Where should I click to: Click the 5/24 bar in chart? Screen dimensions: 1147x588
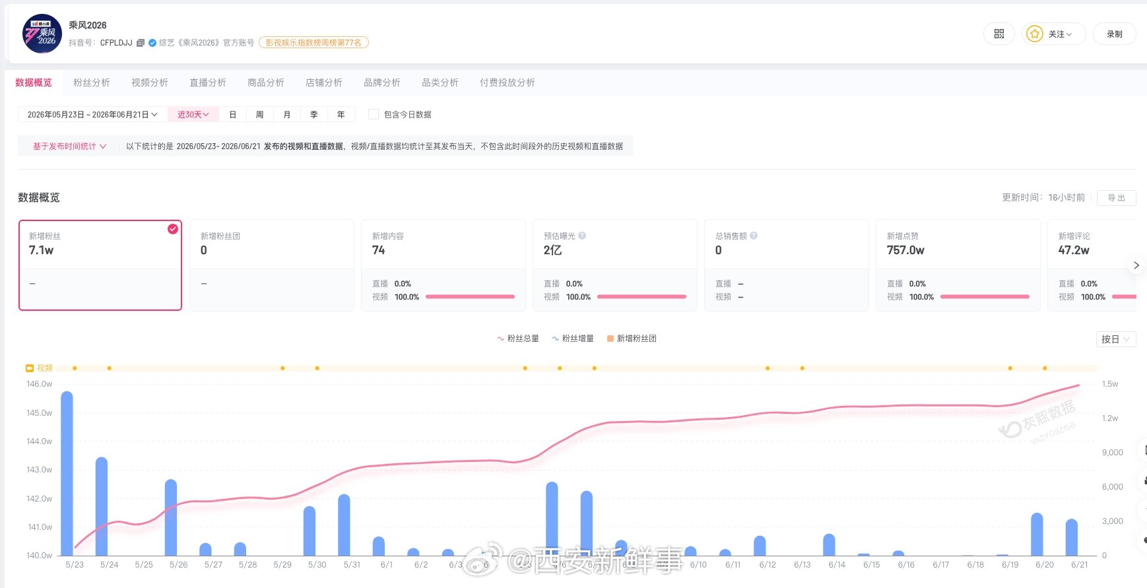102,506
